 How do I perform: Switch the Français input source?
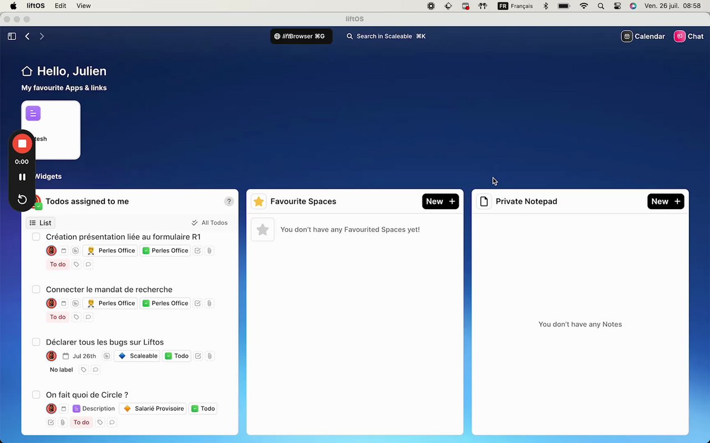pos(515,6)
